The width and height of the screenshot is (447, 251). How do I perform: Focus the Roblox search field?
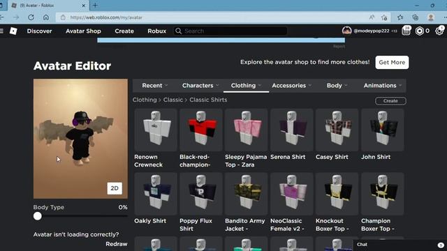230,31
